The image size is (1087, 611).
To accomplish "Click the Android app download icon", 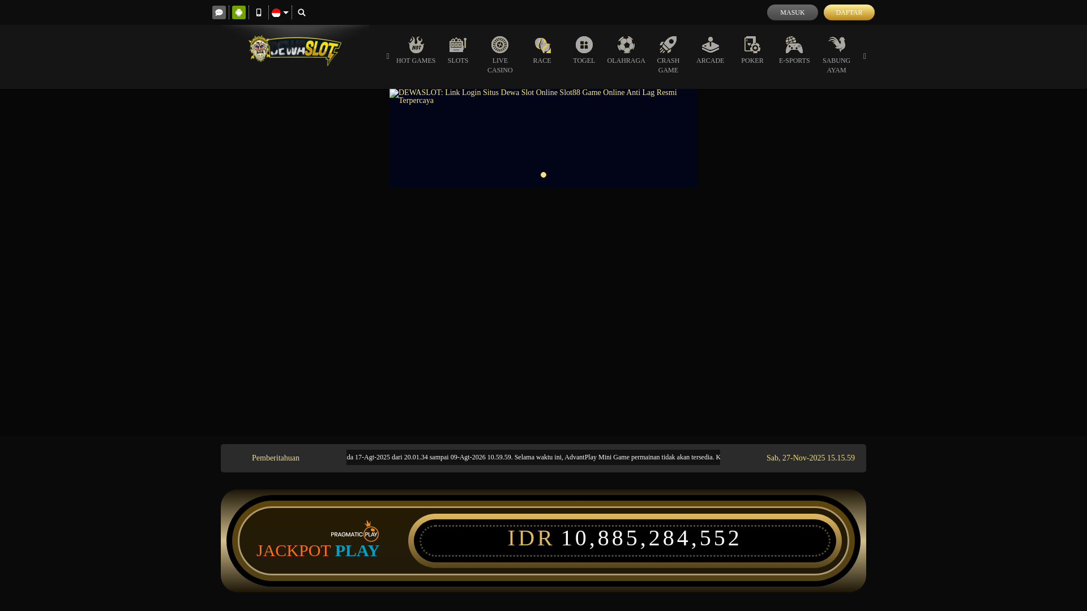I will click(239, 12).
